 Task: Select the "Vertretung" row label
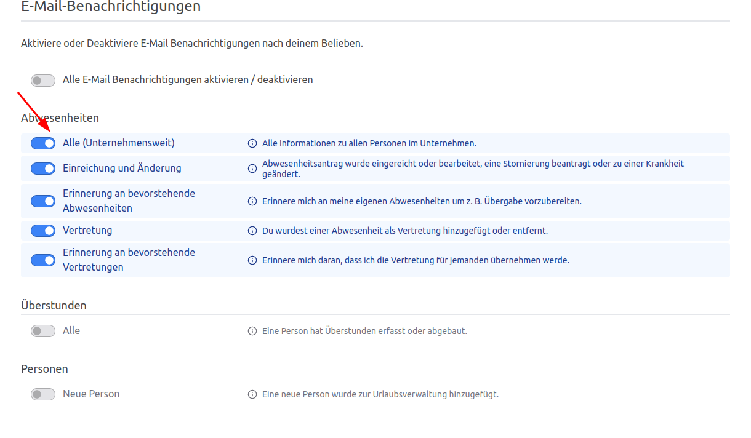coord(87,230)
